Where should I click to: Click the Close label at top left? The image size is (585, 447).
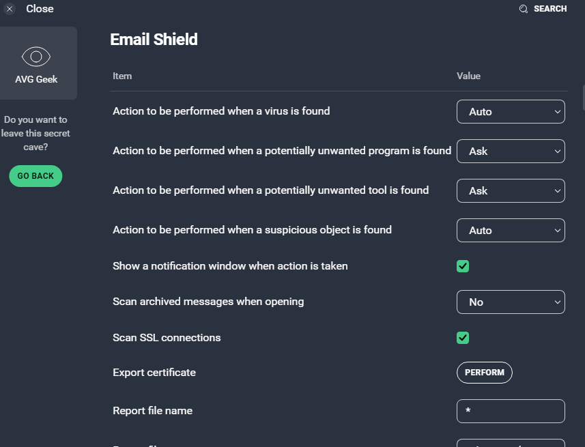40,9
